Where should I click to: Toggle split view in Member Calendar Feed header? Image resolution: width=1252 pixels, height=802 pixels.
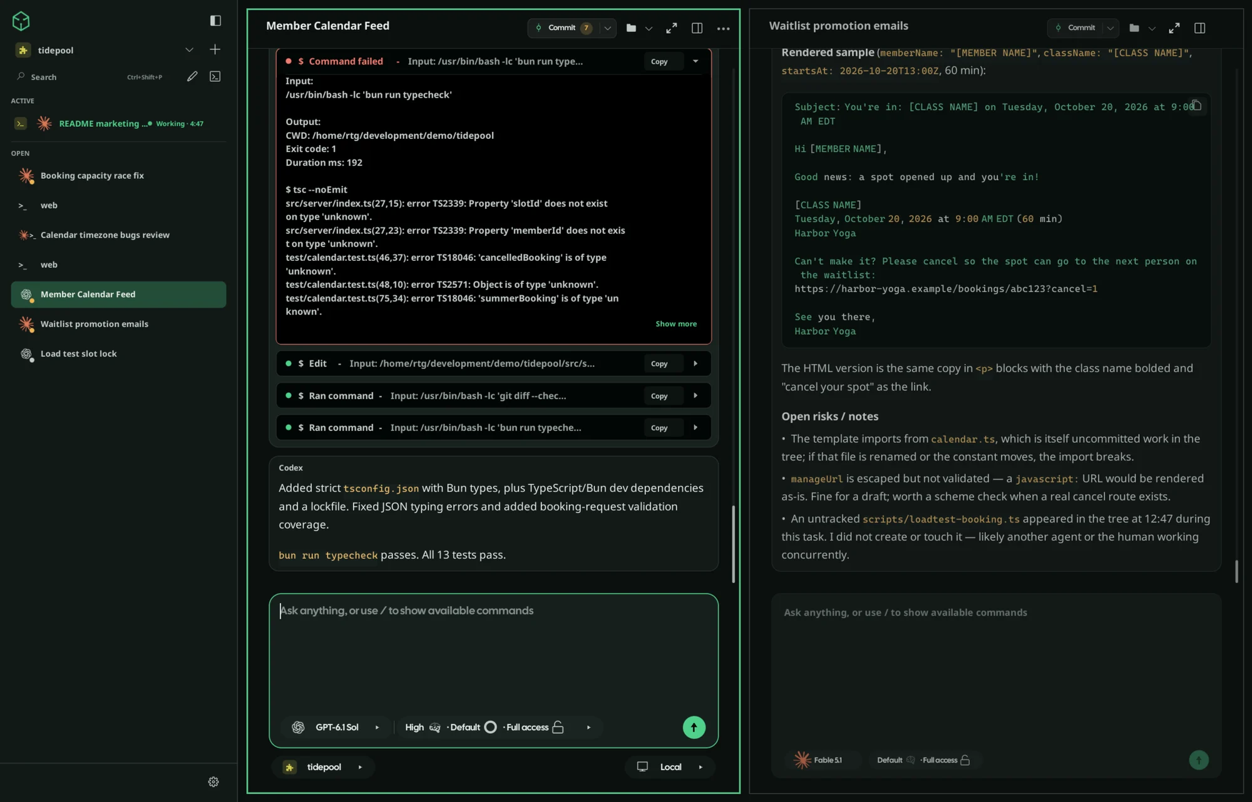point(697,28)
